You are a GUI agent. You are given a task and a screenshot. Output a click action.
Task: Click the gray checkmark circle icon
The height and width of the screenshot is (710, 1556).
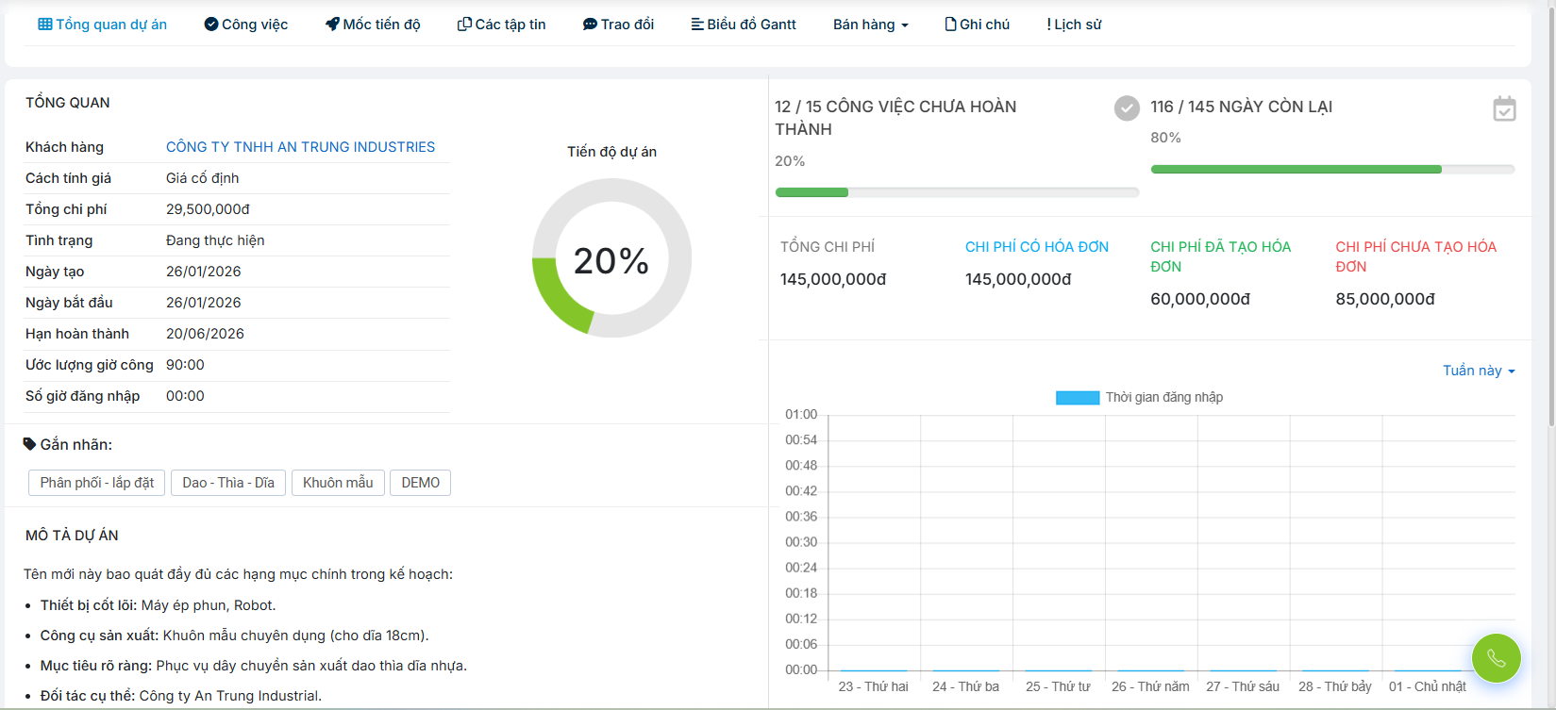click(1126, 108)
